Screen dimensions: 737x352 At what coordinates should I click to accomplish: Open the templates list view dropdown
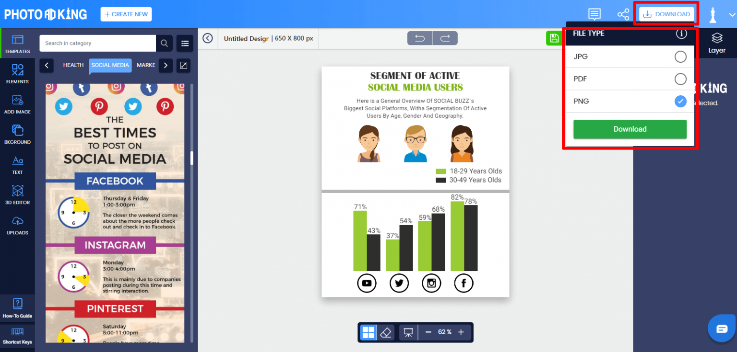tap(185, 43)
